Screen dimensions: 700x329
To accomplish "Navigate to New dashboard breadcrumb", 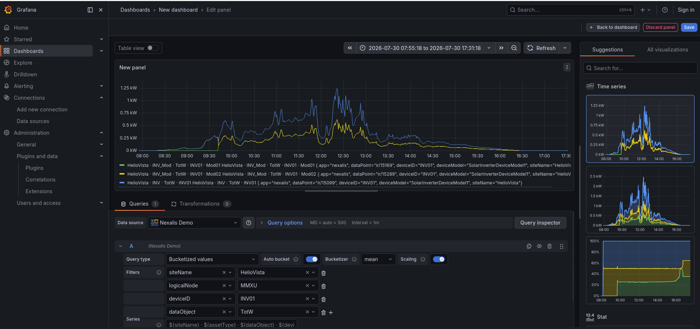I will 178,10.
